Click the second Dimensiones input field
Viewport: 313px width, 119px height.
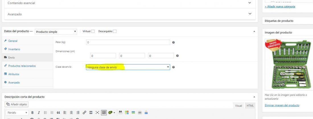[132, 56]
